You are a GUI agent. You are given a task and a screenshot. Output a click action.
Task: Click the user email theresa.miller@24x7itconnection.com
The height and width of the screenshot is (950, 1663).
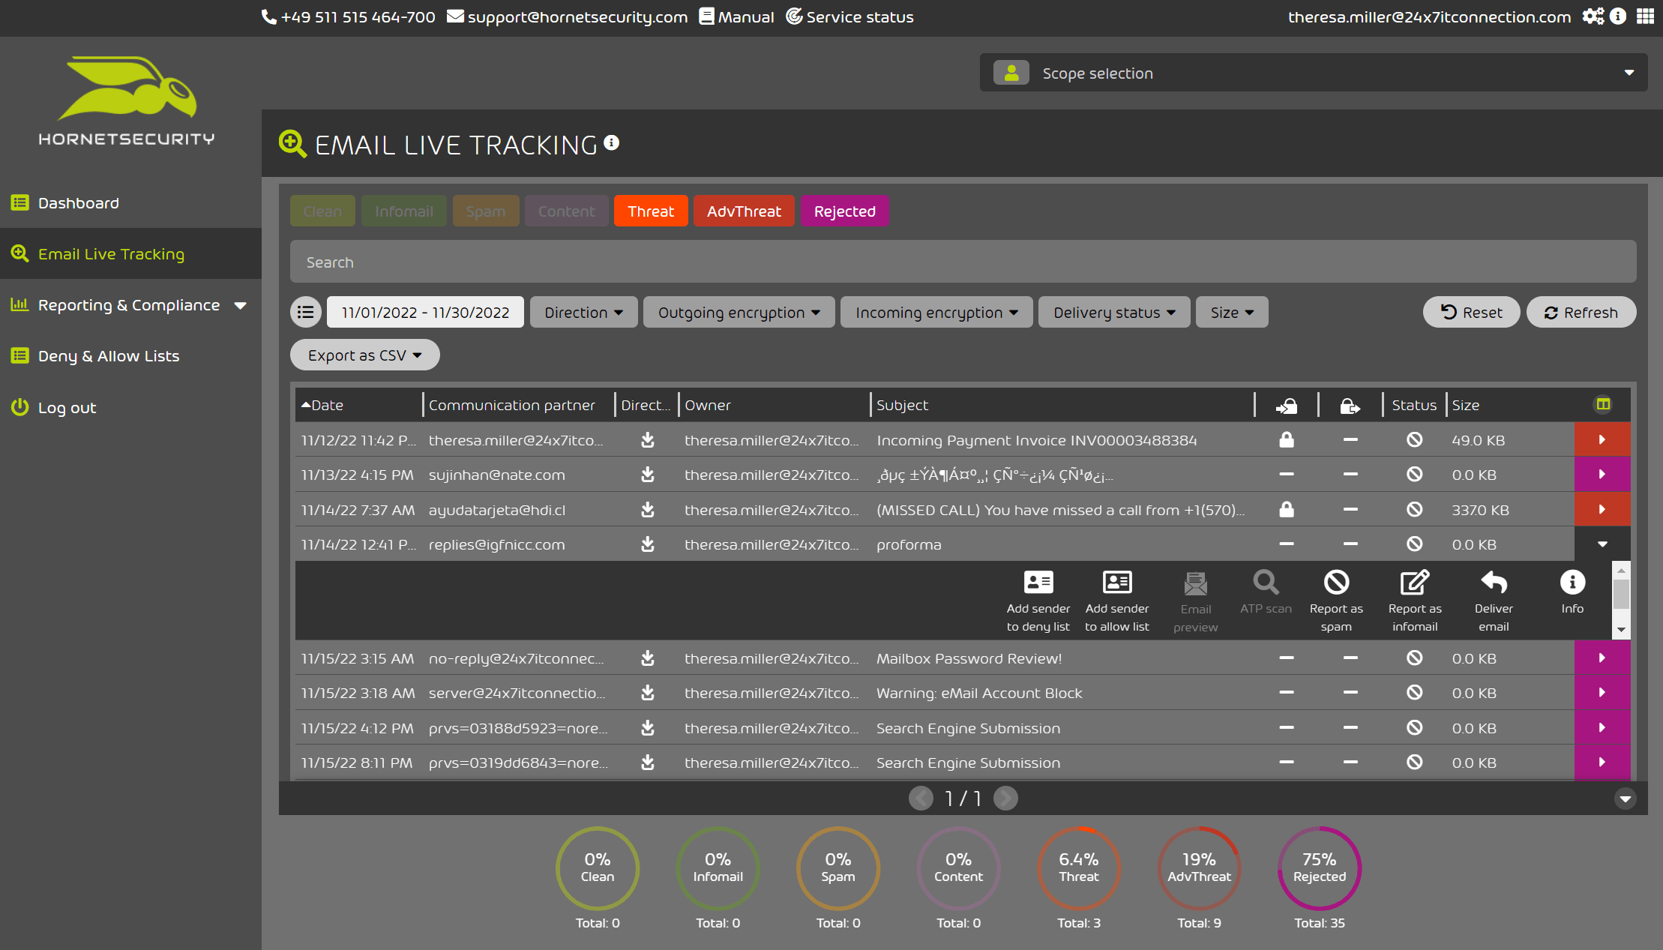click(x=1429, y=16)
